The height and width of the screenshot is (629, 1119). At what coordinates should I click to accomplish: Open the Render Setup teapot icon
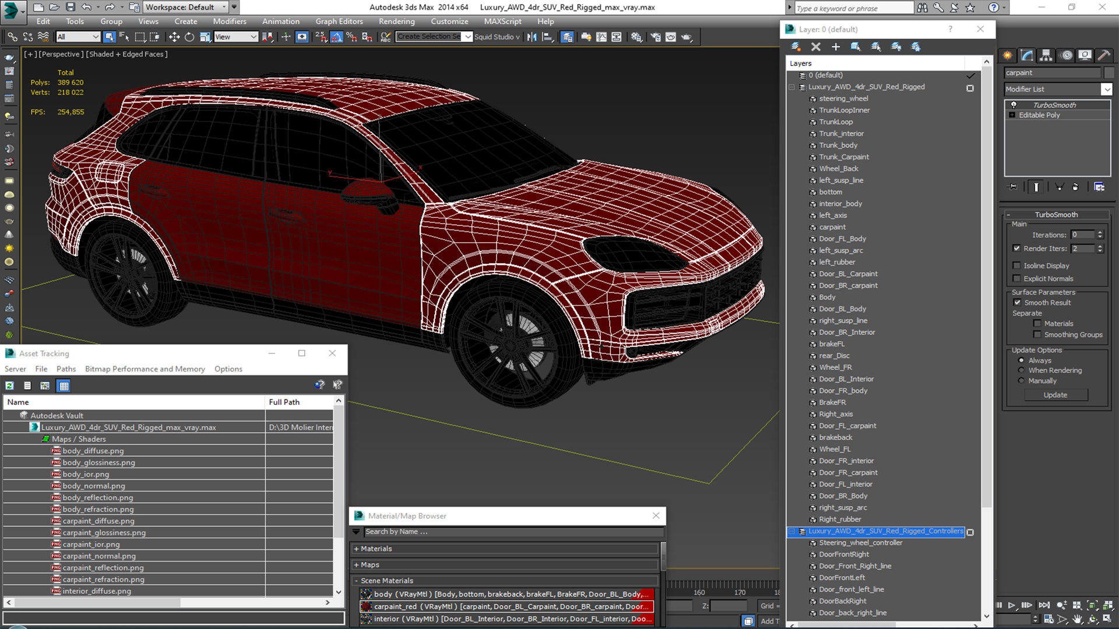[x=656, y=37]
